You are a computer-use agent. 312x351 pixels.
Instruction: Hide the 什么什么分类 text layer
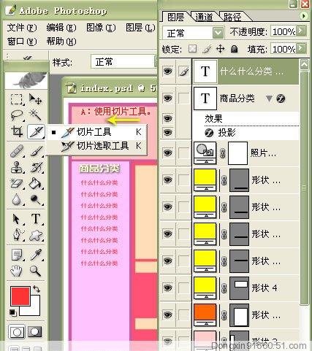(168, 72)
